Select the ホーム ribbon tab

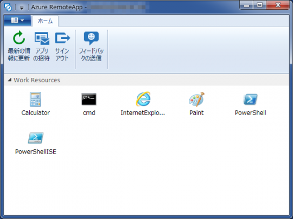pos(45,21)
